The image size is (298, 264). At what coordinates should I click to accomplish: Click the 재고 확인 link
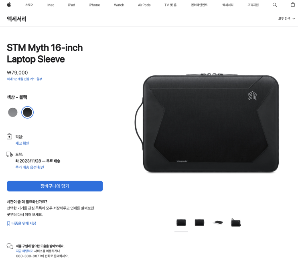tap(22, 143)
